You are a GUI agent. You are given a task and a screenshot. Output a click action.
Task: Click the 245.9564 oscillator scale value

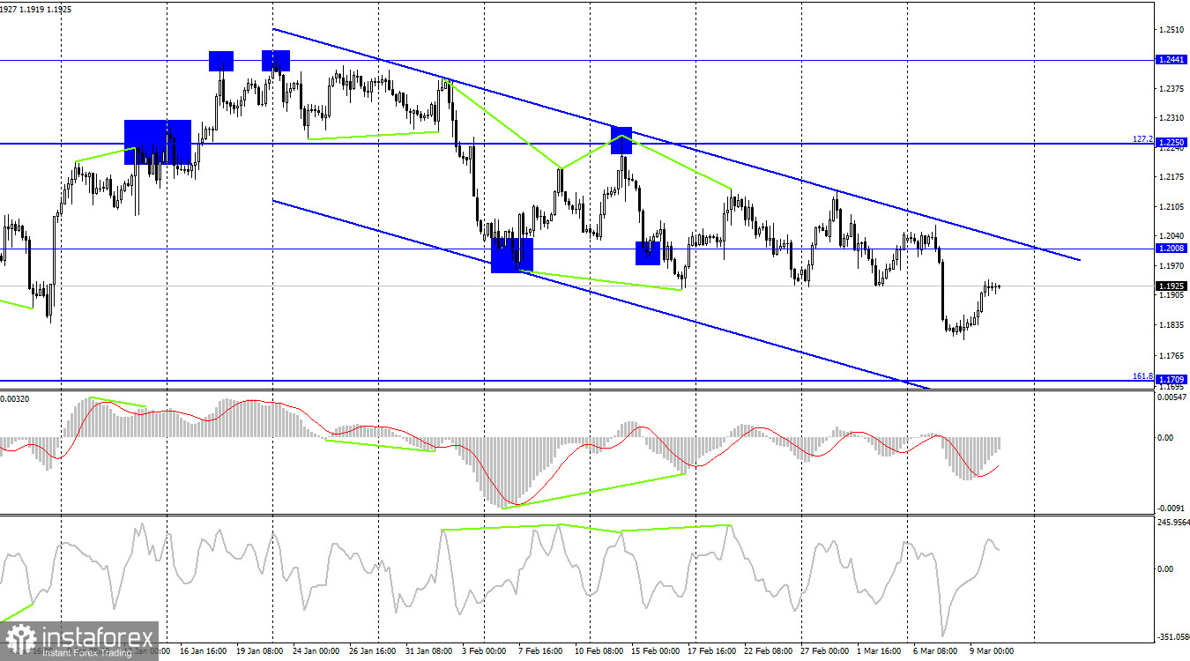[x=1172, y=522]
